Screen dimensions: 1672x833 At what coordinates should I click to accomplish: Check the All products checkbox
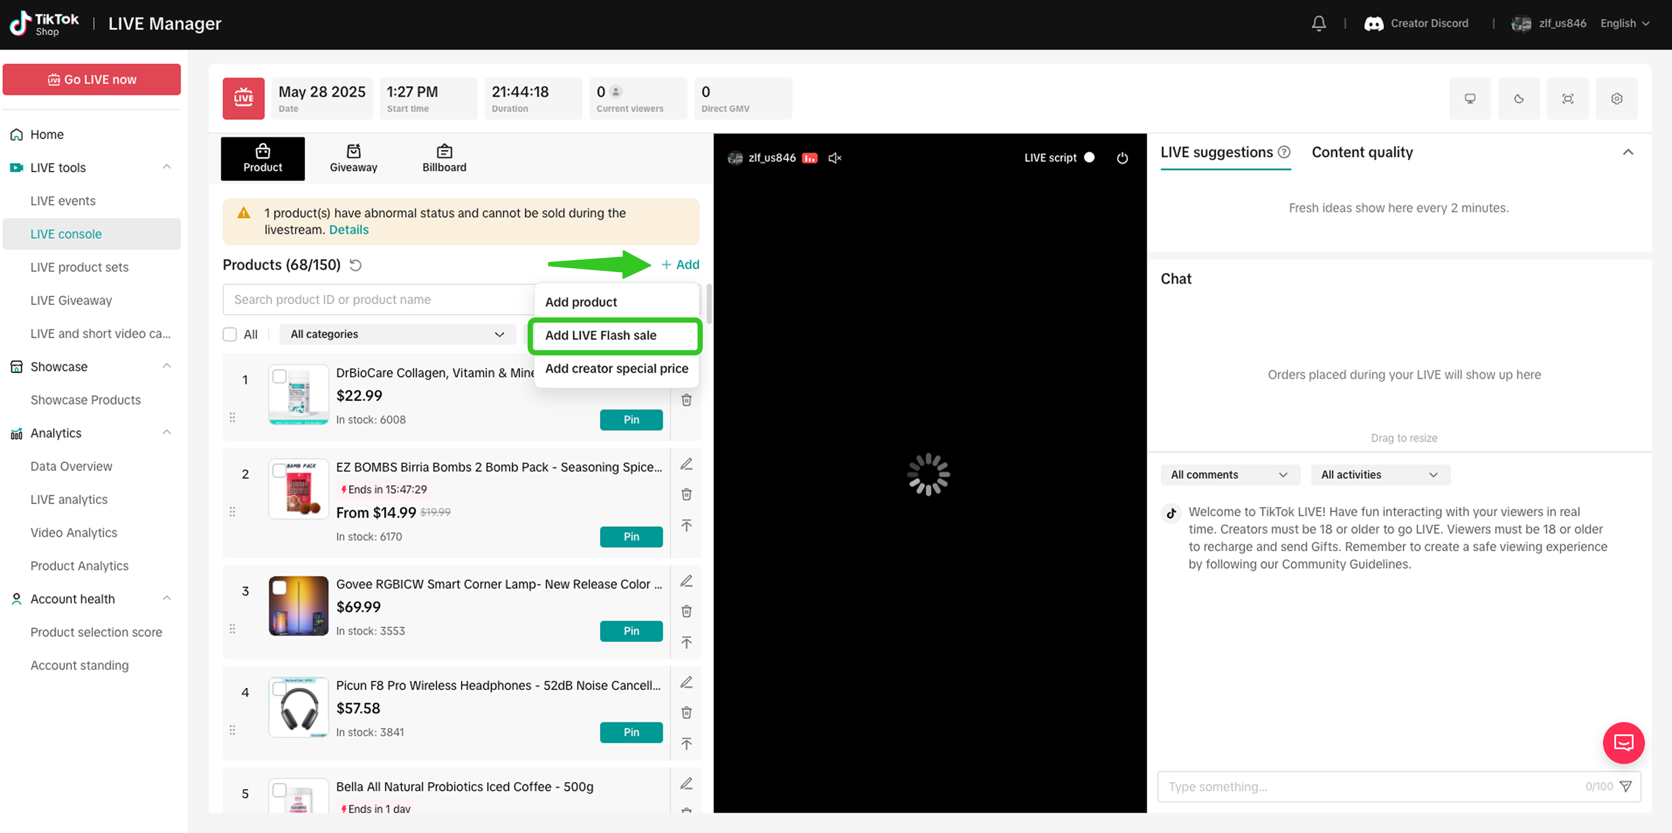[230, 334]
